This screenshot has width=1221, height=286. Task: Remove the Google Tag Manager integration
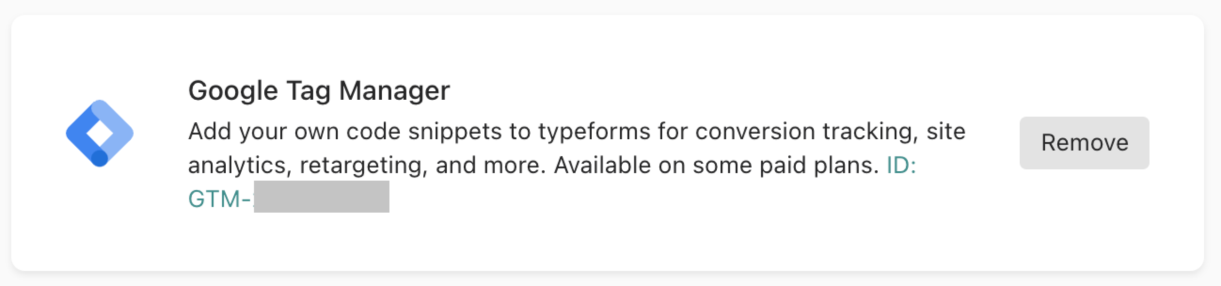[x=1084, y=143]
